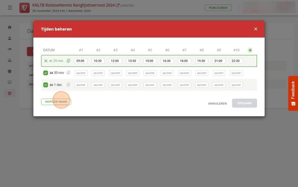Click Annuleren to cancel changes

point(217,104)
